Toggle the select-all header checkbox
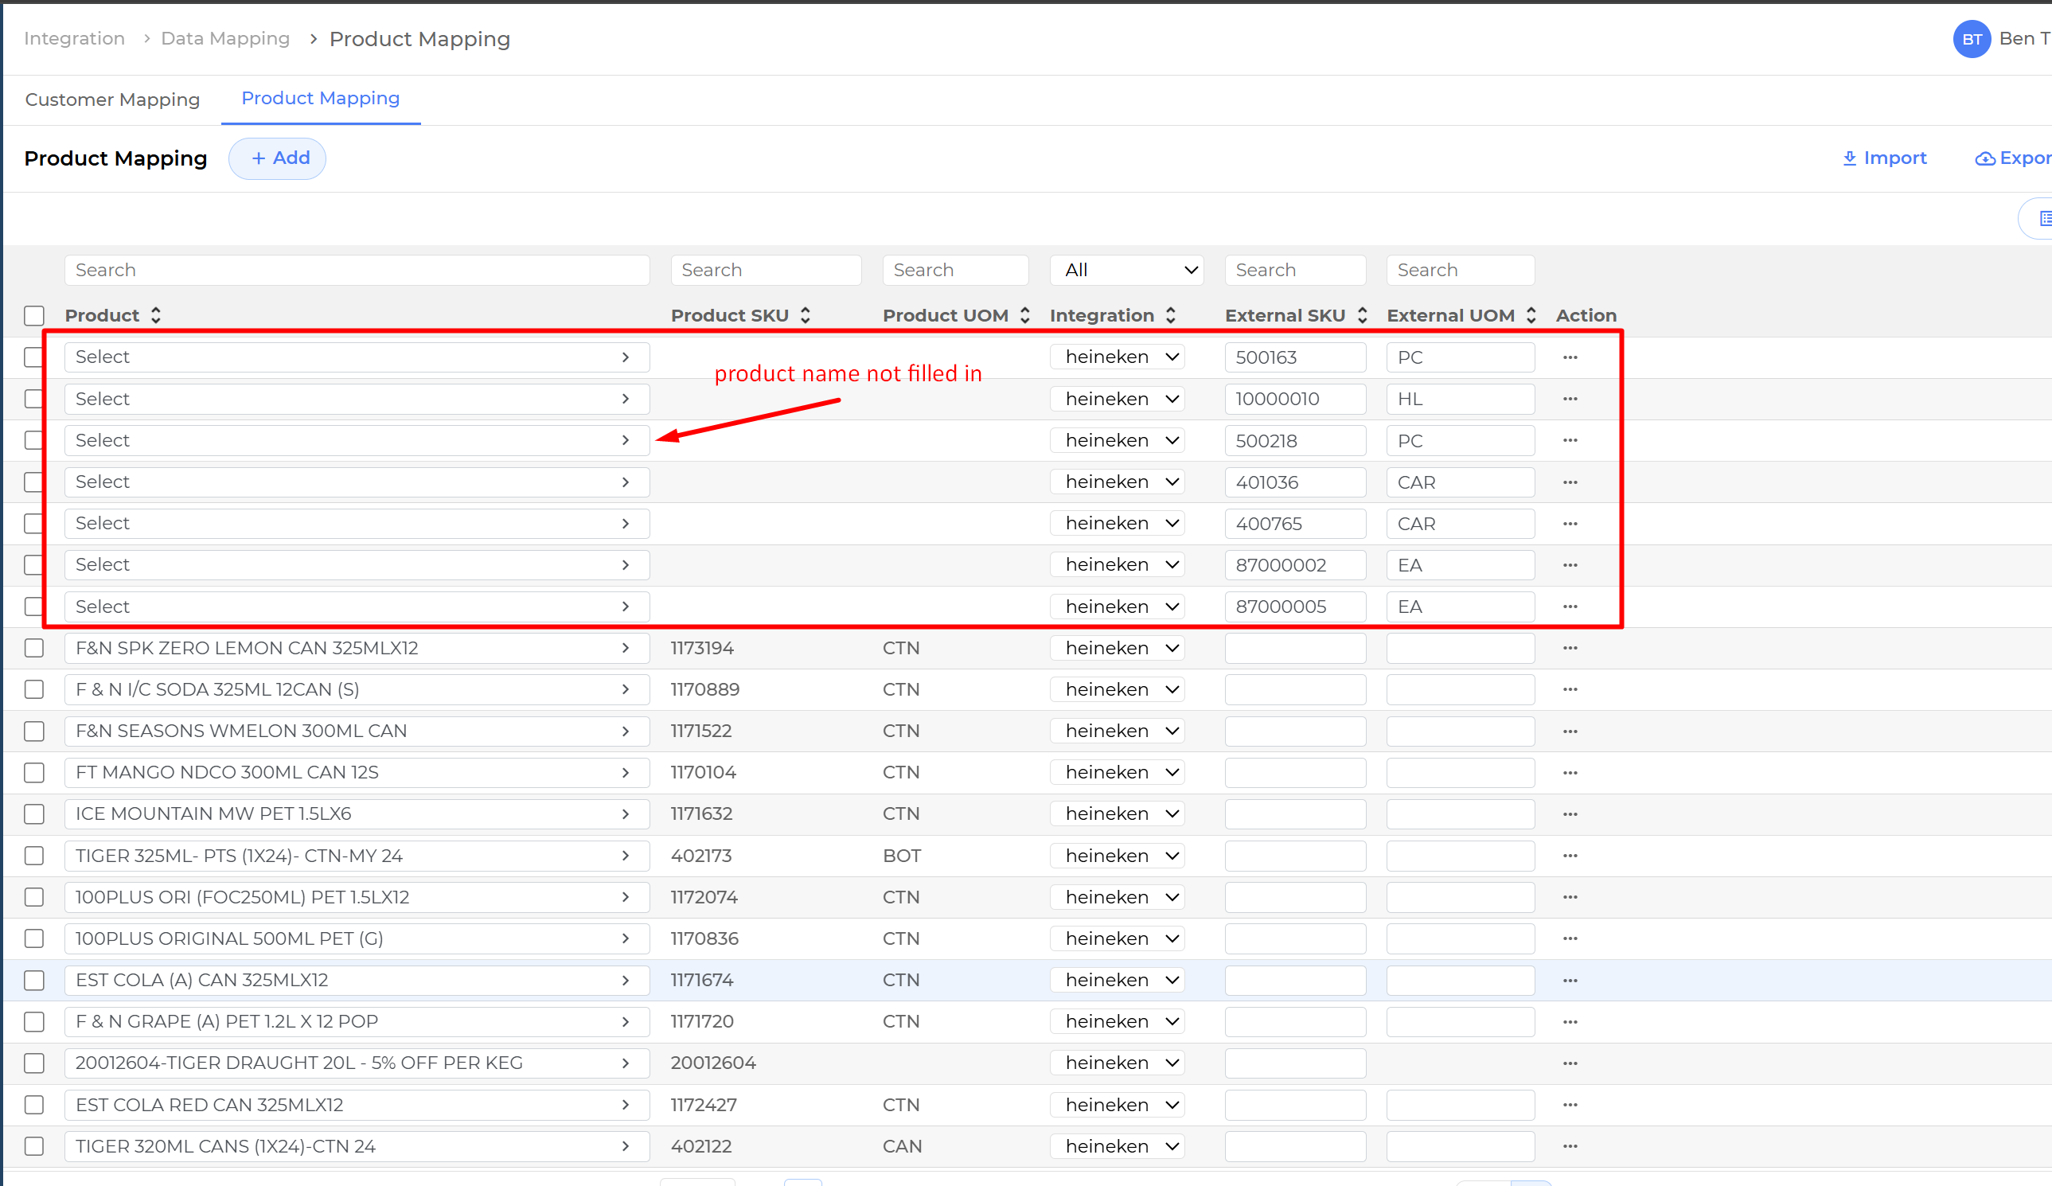2052x1186 pixels. coord(34,315)
